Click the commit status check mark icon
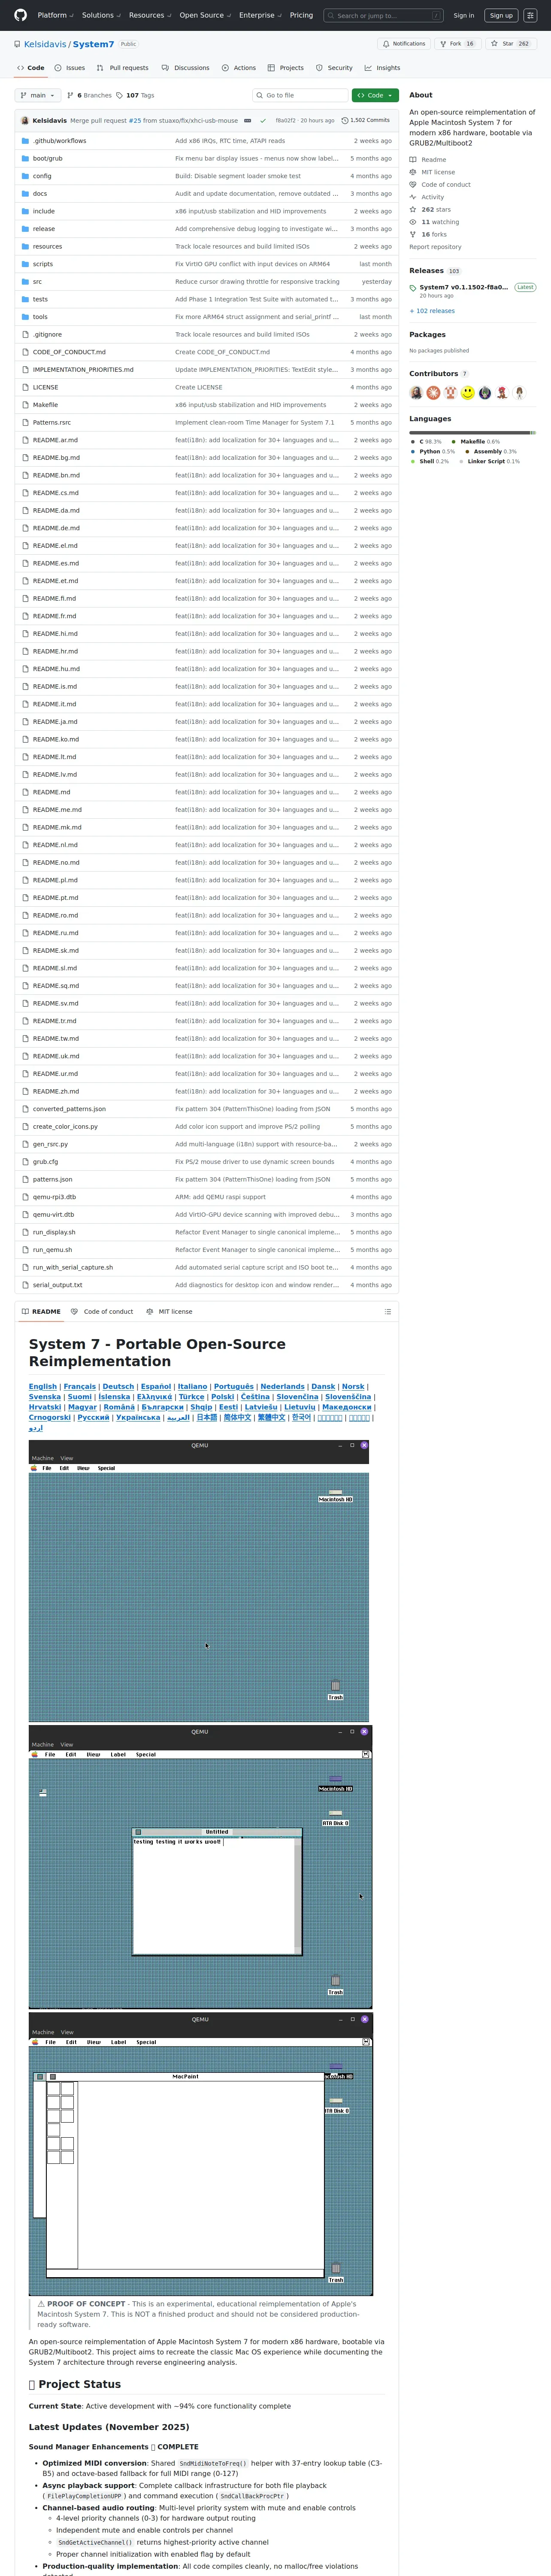 263,120
